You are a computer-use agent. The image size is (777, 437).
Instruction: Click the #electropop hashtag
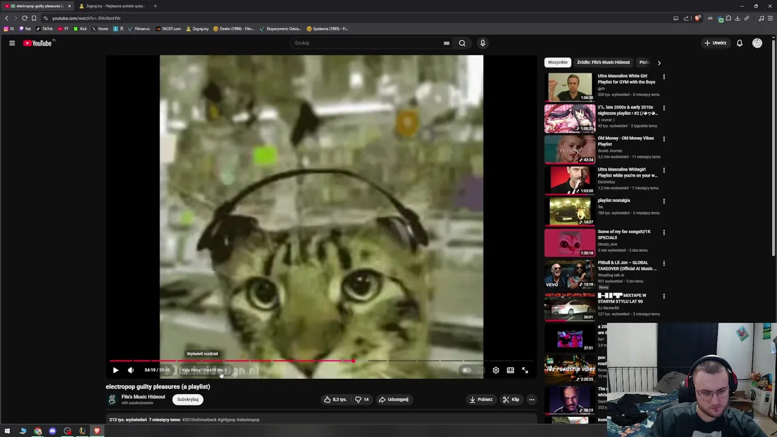248,419
